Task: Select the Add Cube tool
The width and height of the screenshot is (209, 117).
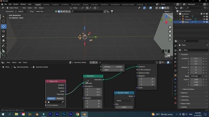Action: click(4, 56)
